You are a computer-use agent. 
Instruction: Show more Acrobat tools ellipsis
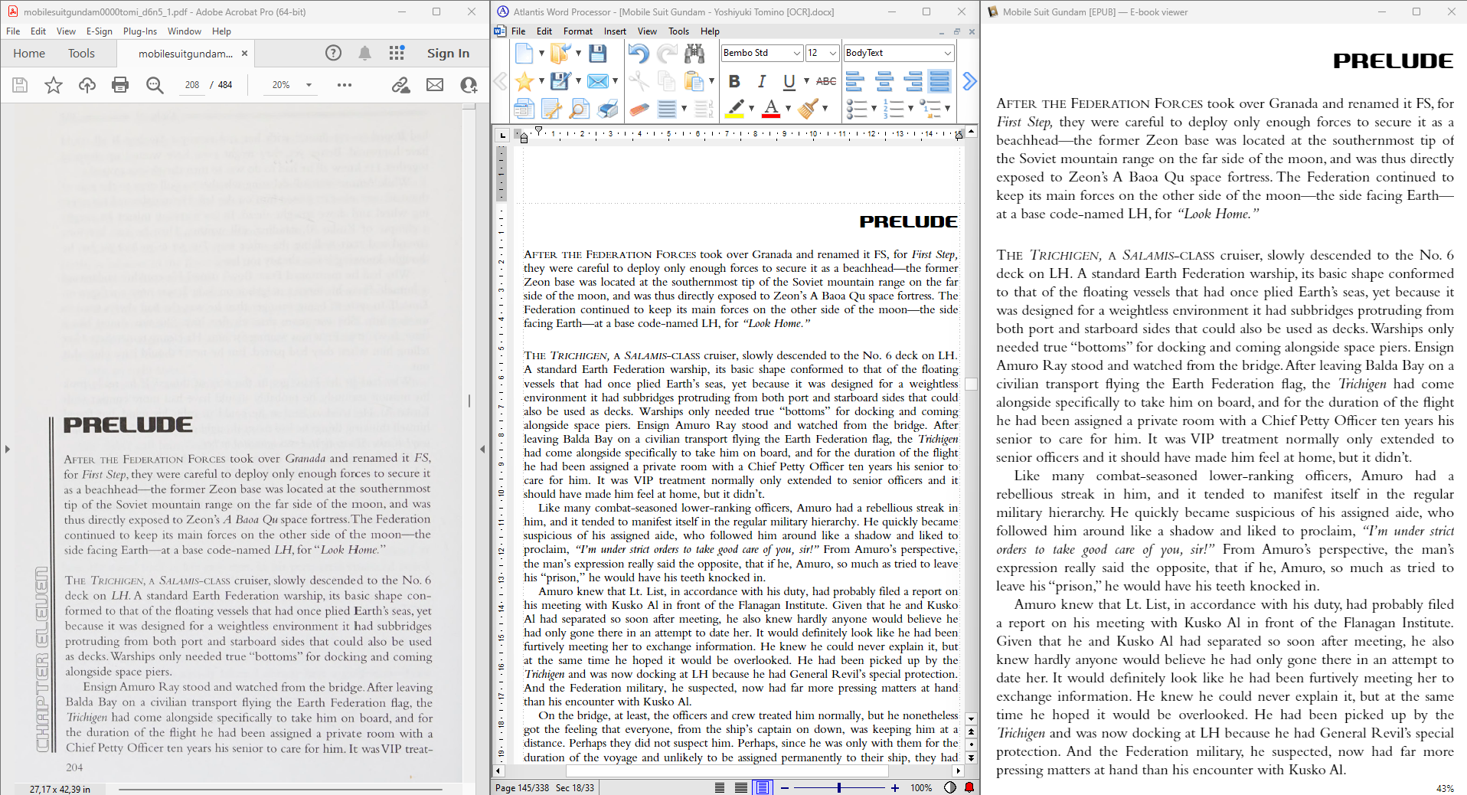[x=345, y=85]
